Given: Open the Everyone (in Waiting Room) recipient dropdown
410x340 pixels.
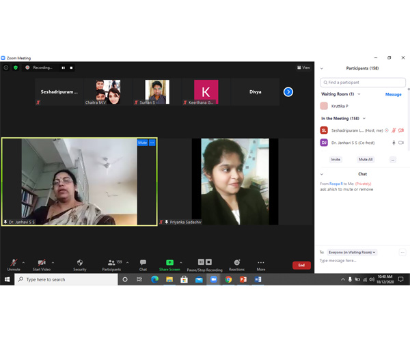Looking at the screenshot, I should point(352,252).
